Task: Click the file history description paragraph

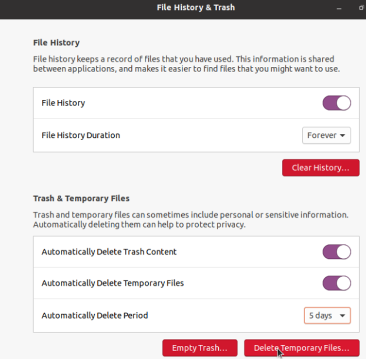Action: click(x=185, y=64)
